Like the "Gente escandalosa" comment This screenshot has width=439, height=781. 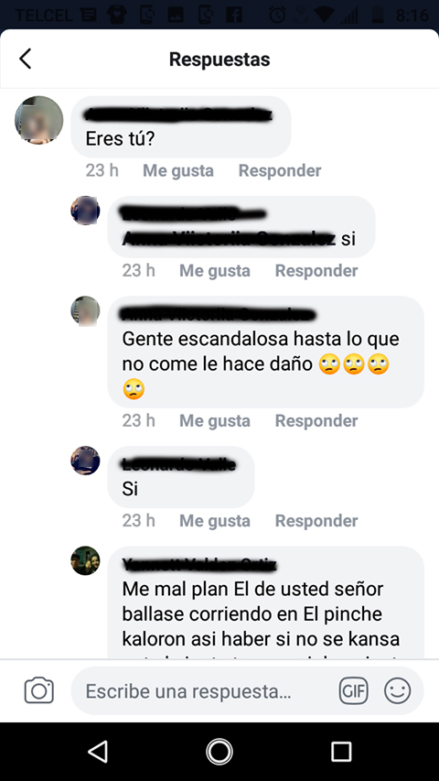(x=215, y=421)
